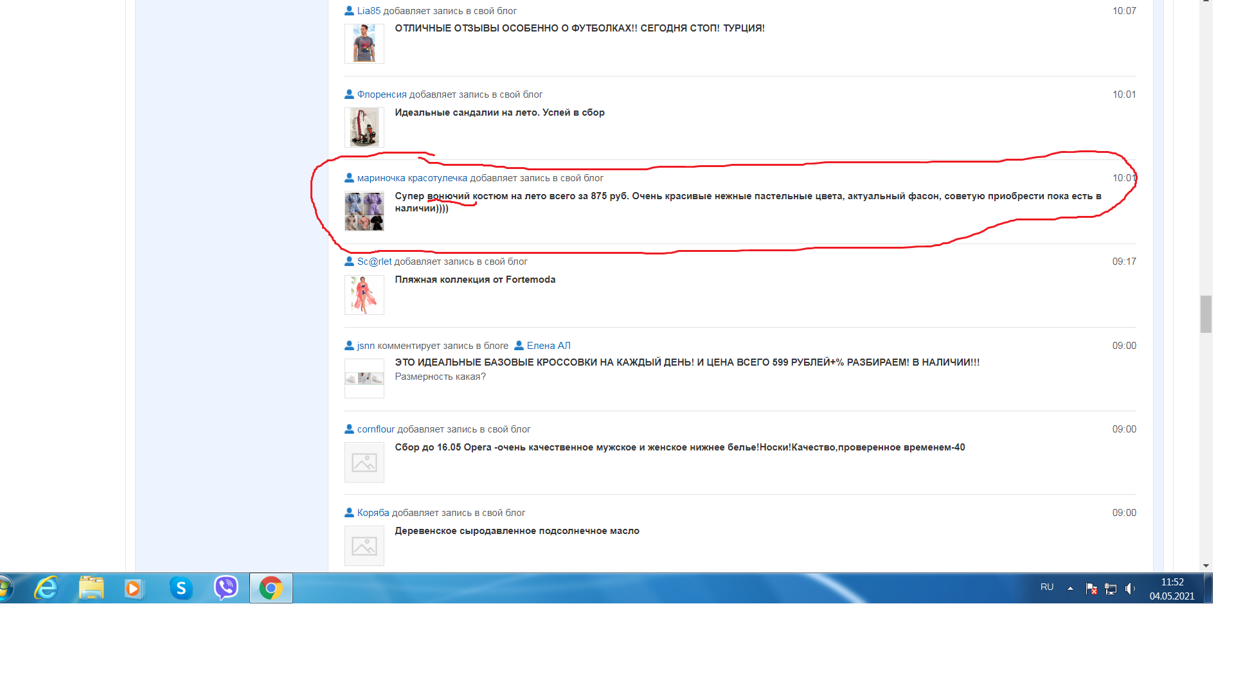Open Internet Explorer from the taskbar
Screen dimensions: 1234x694
pyautogui.click(x=46, y=588)
